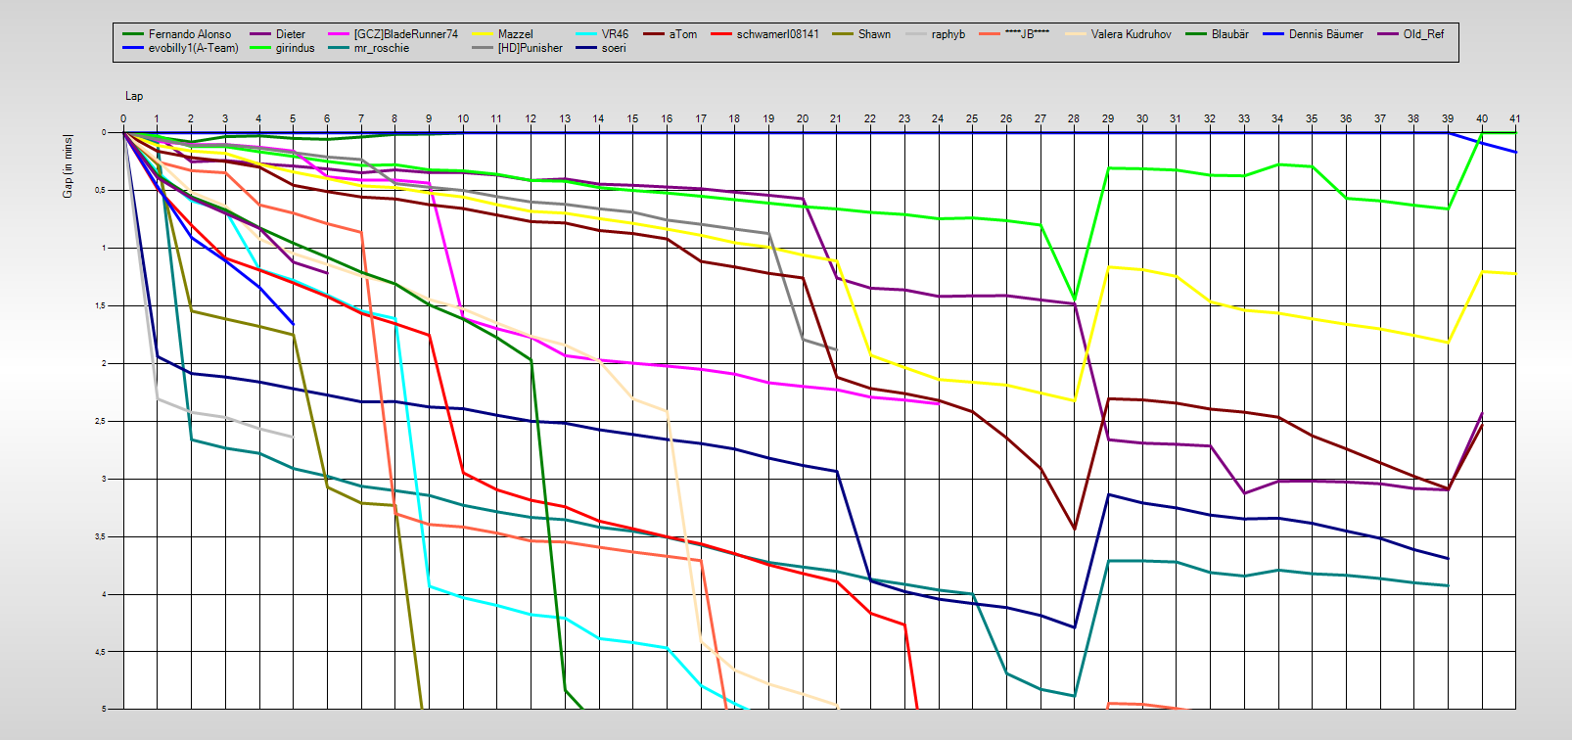Select VR46 in the legend
This screenshot has height=740, width=1572.
pos(615,34)
